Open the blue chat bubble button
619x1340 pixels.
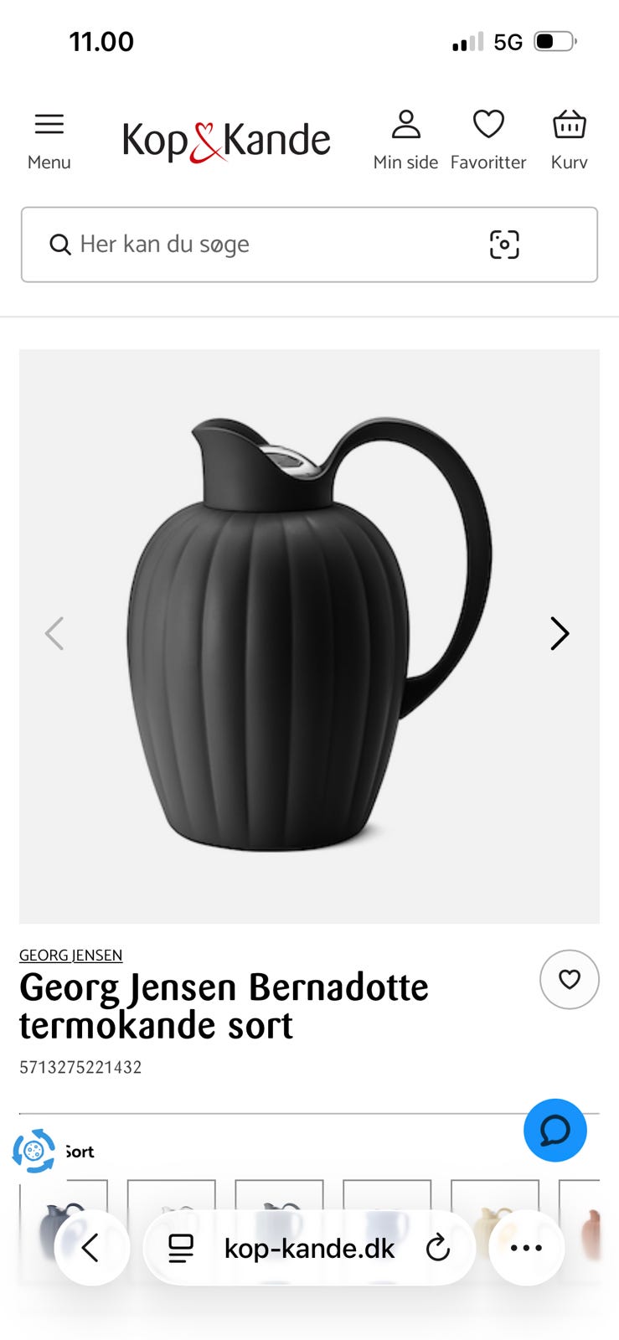[555, 1130]
